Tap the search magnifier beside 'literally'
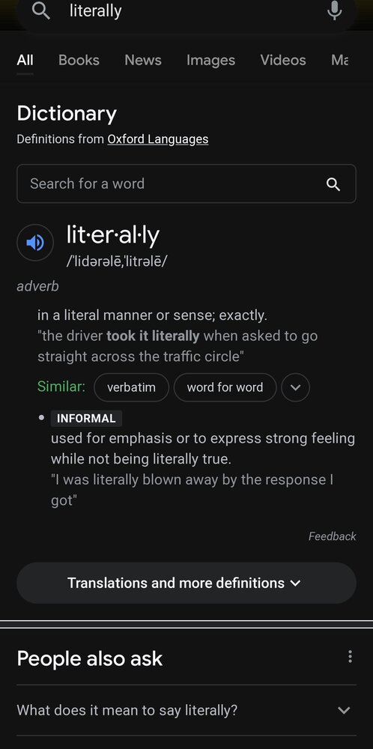This screenshot has height=749, width=373. click(41, 10)
